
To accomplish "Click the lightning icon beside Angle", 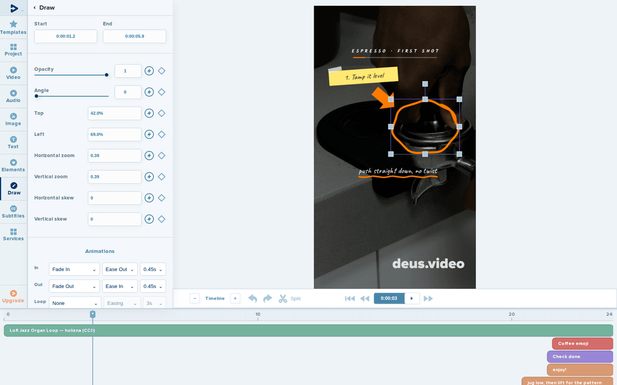I will coord(149,92).
